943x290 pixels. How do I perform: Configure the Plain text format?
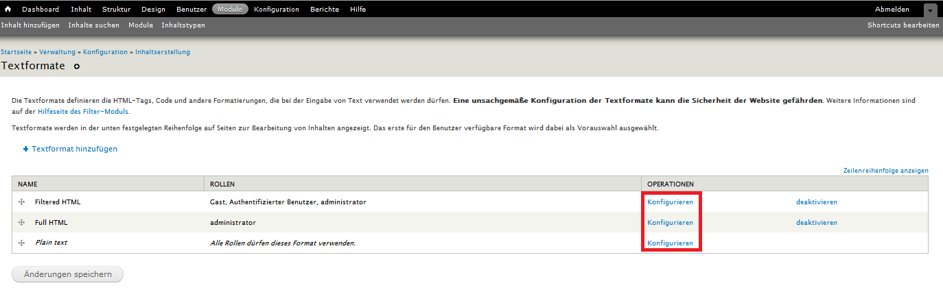(670, 243)
